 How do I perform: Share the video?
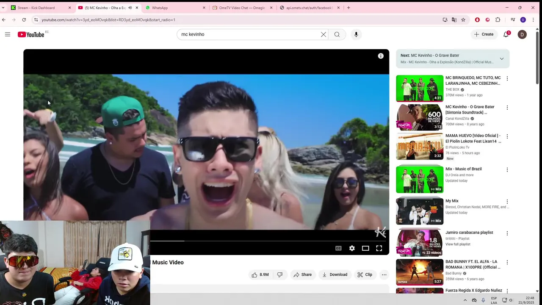click(x=303, y=274)
